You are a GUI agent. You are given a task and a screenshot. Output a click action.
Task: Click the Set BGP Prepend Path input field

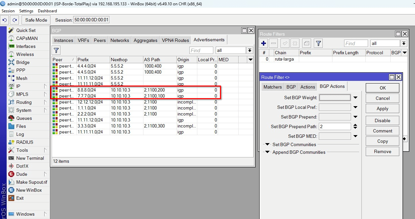[x=334, y=126]
